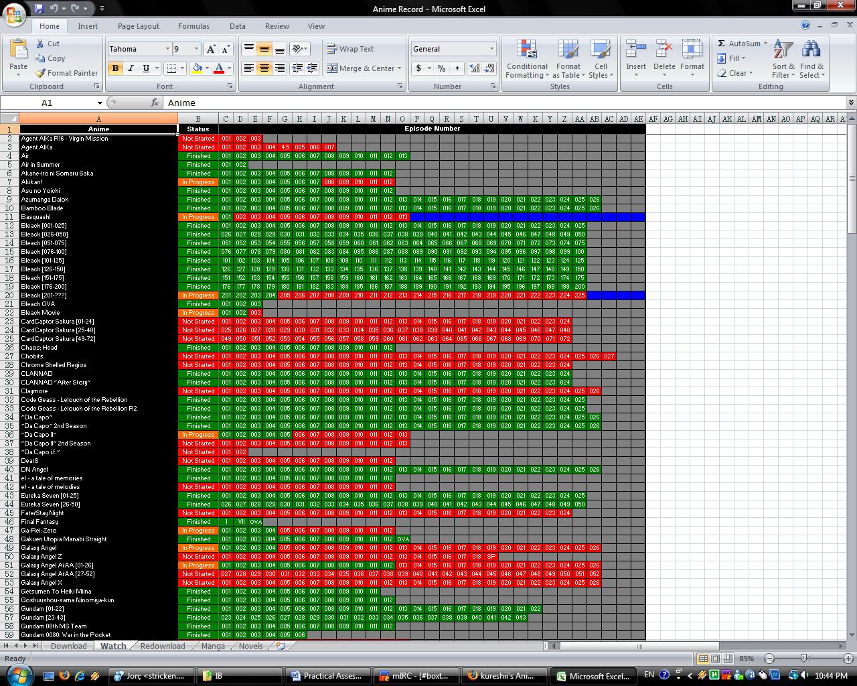Screen dimensions: 857x686
Task: Switch to the Page Layout ribbon tab
Action: point(138,26)
